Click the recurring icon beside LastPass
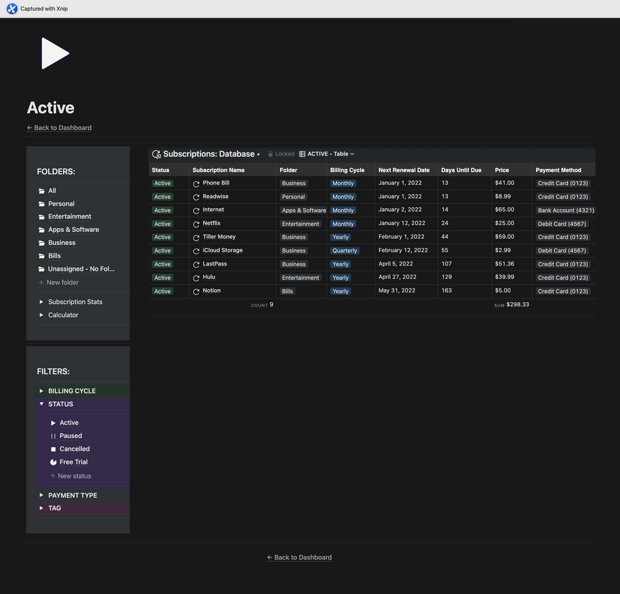 point(196,265)
